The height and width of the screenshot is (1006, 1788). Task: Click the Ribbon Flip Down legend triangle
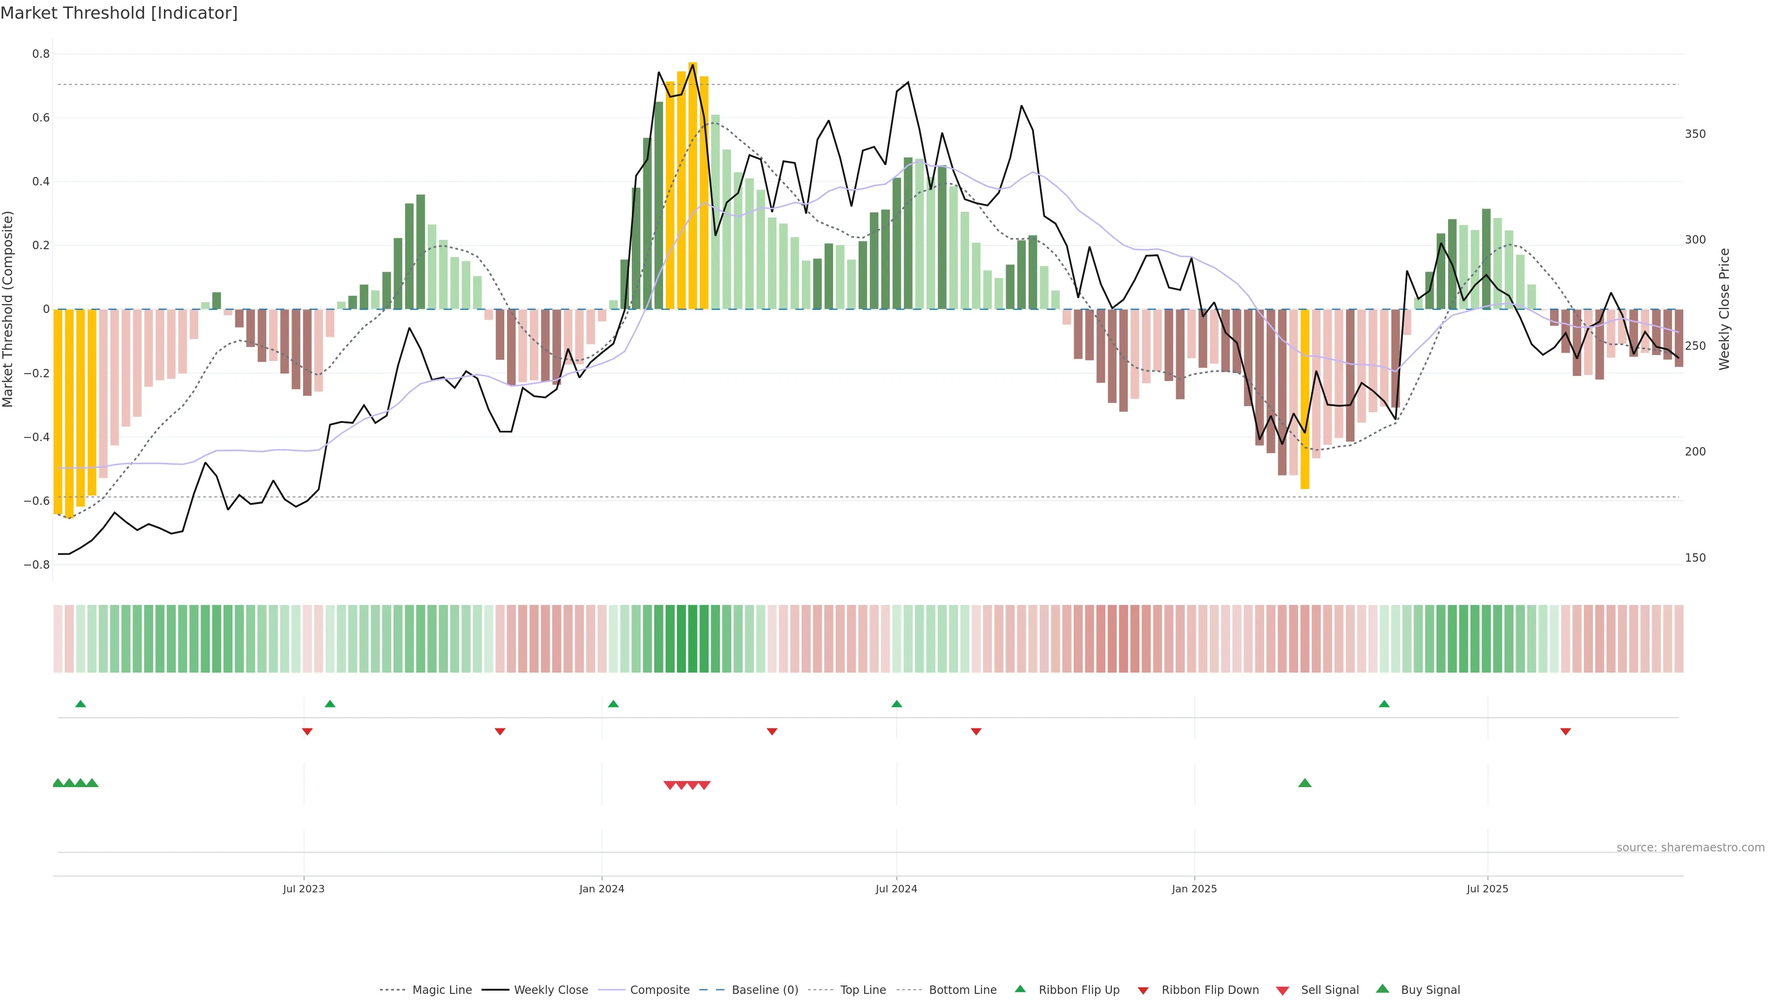click(x=1143, y=991)
